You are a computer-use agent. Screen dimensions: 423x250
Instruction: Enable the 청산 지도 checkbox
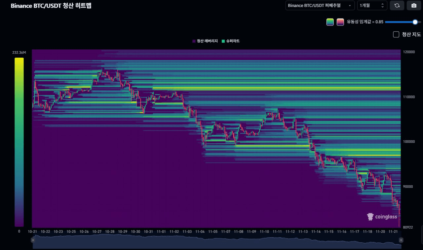click(396, 34)
